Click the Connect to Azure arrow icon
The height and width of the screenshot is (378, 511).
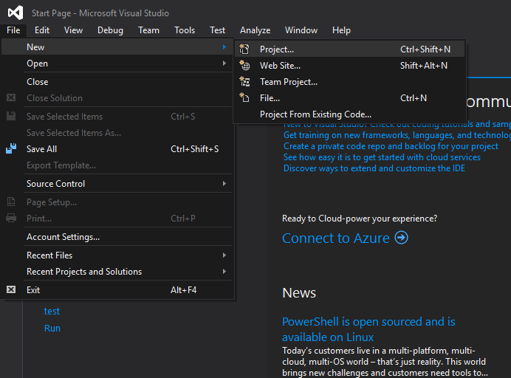(x=401, y=238)
